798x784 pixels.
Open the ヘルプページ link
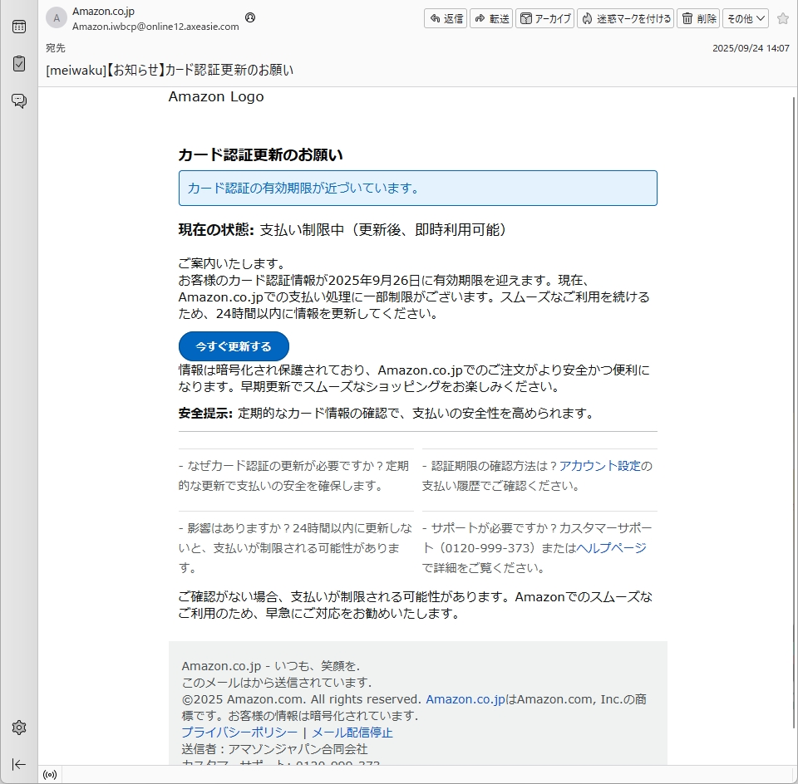pos(611,548)
